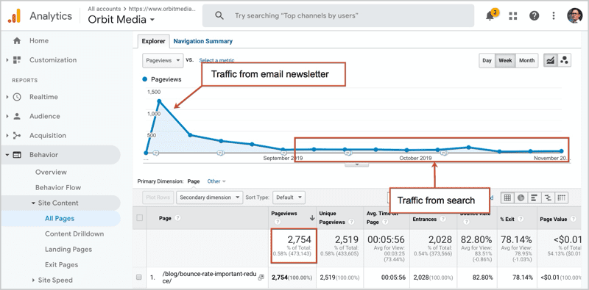
Task: Open the Behavior Flow report
Action: pos(58,187)
